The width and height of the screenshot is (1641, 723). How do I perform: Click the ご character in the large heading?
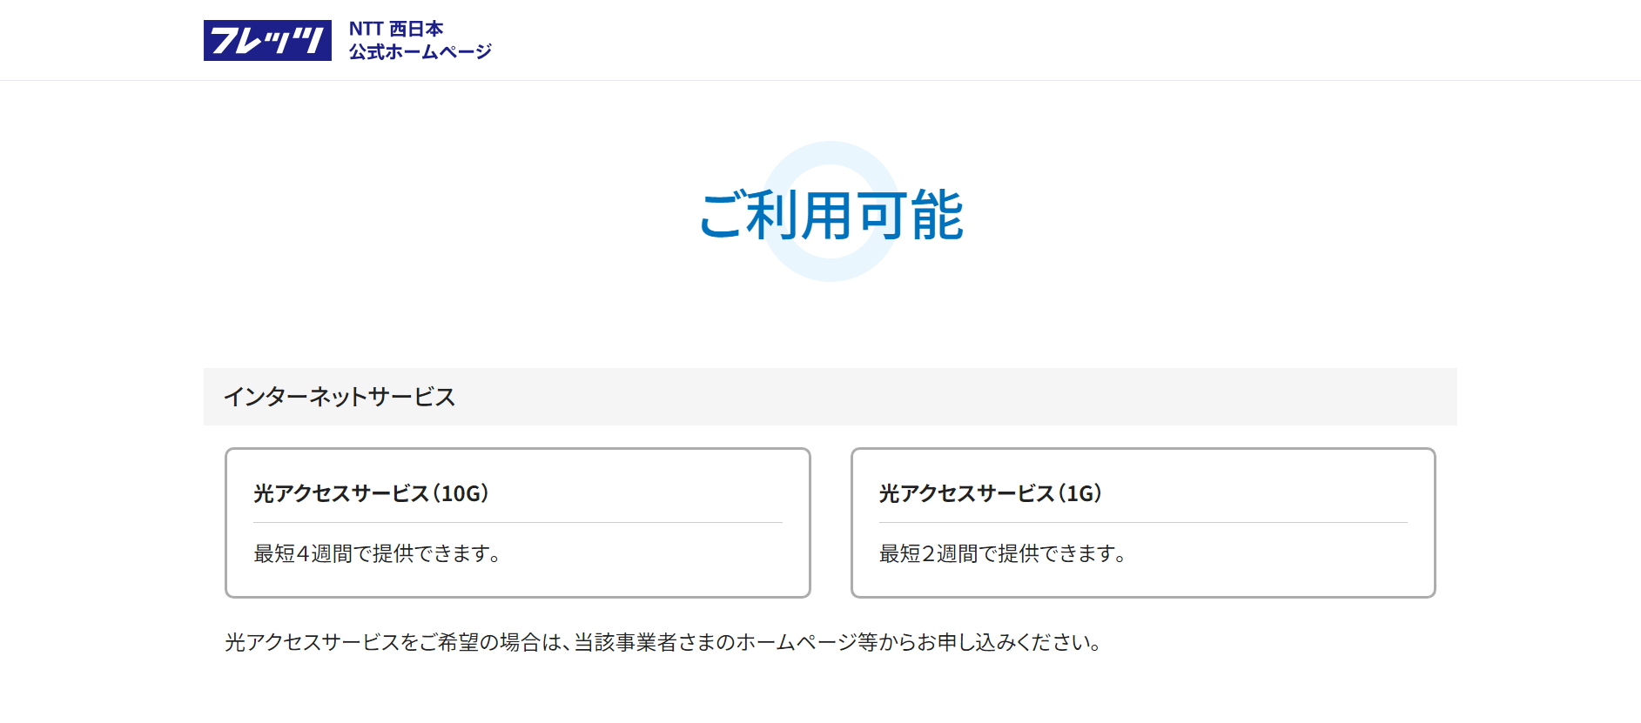click(x=722, y=215)
